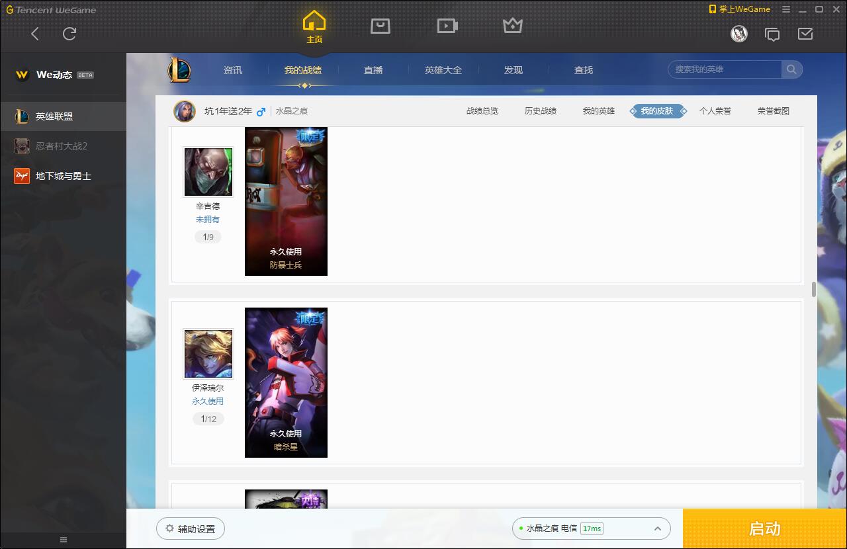This screenshot has width=847, height=549.
Task: Refresh the page with the reload icon
Action: tap(69, 34)
